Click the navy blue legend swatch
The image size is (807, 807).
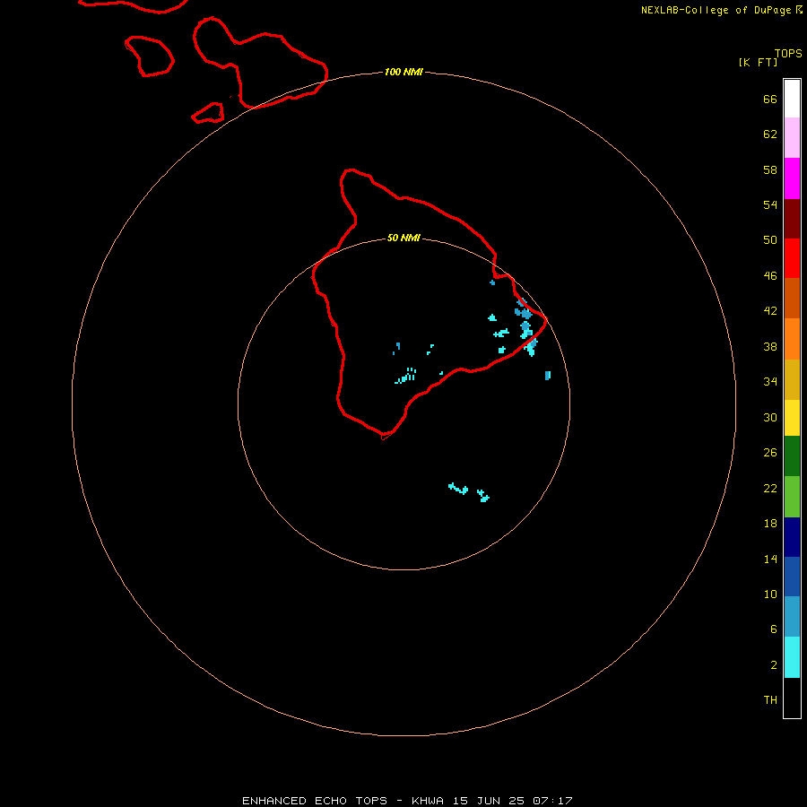point(792,537)
